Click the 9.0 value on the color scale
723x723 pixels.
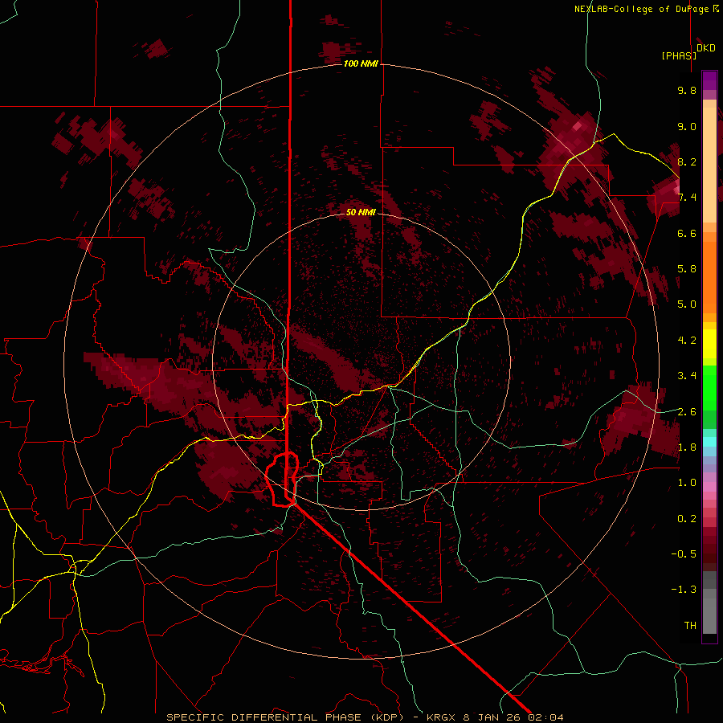click(687, 126)
